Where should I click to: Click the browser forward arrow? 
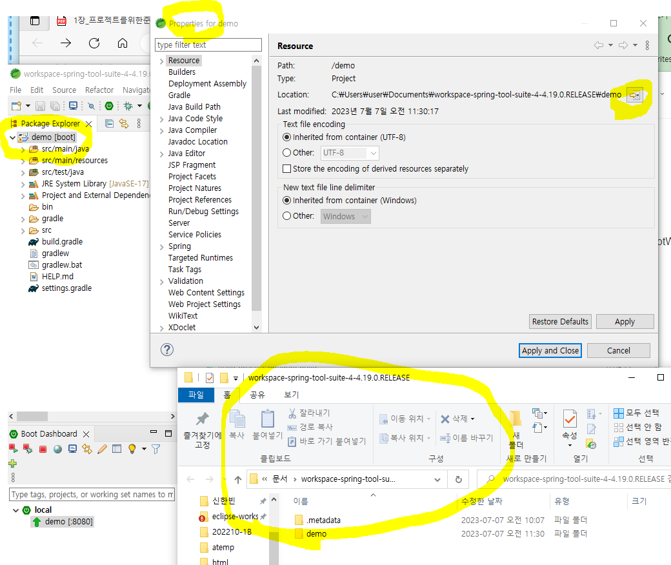coord(65,43)
